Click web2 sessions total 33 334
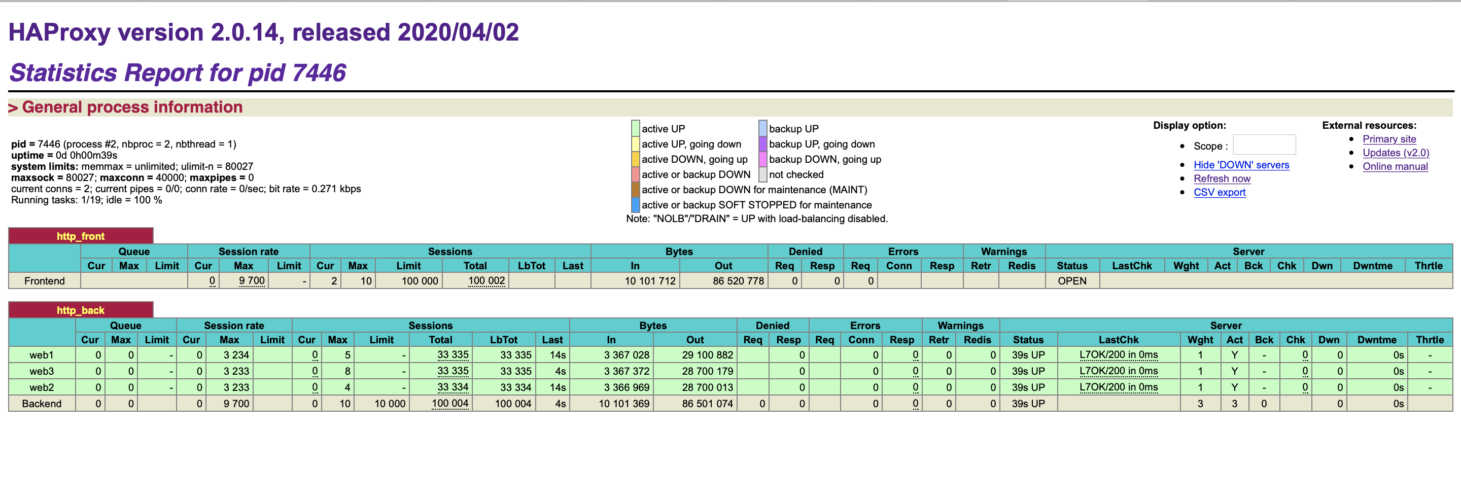This screenshot has height=502, width=1461. point(453,387)
